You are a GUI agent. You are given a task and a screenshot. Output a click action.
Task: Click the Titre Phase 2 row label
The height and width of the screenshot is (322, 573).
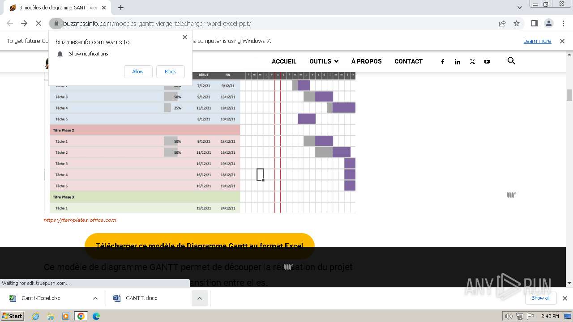click(64, 131)
